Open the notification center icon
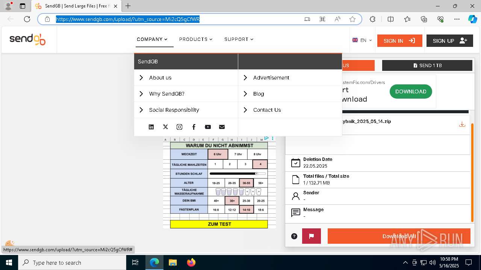Image resolution: width=481 pixels, height=270 pixels. [x=469, y=262]
